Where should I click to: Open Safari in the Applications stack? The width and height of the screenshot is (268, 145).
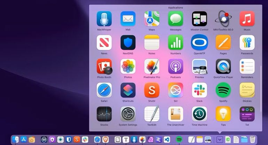coord(104,90)
